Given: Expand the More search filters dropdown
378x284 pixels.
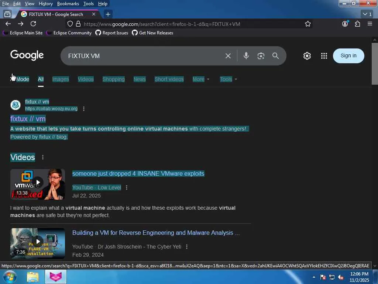Looking at the screenshot, I should 201,79.
